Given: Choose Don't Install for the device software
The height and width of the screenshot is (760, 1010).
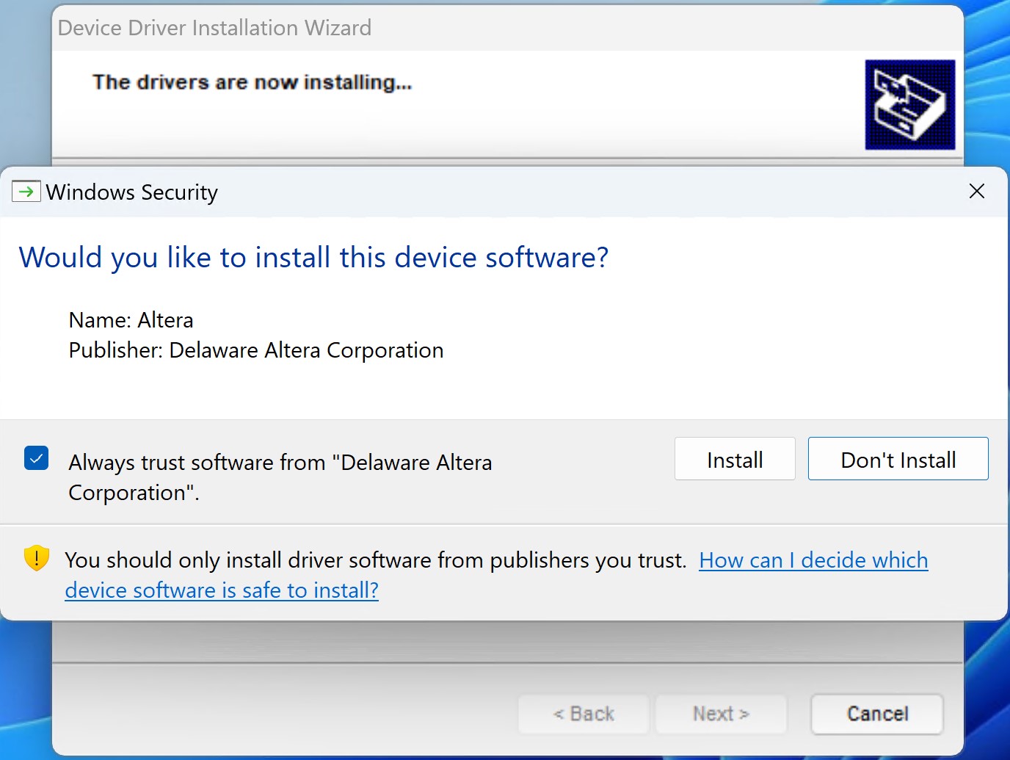Looking at the screenshot, I should click(898, 459).
